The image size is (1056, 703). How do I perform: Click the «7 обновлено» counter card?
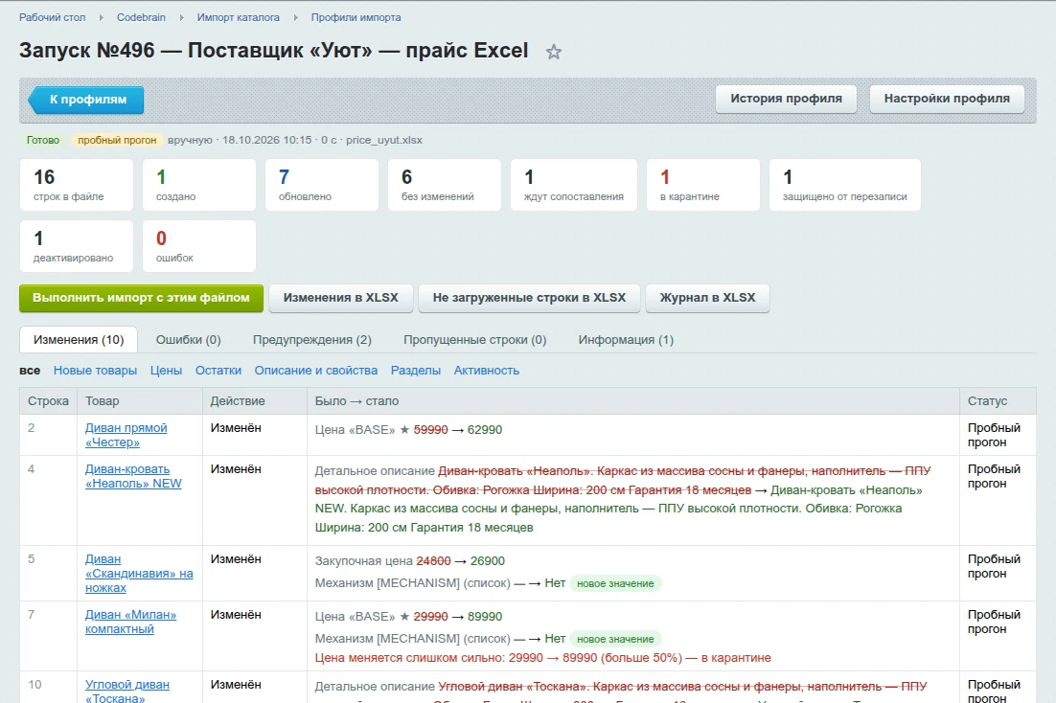click(x=322, y=185)
